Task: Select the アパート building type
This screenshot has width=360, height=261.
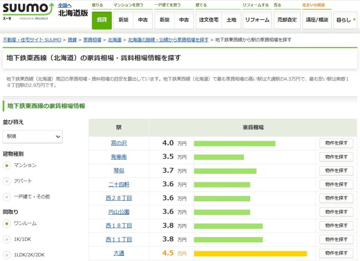Action: point(7,181)
